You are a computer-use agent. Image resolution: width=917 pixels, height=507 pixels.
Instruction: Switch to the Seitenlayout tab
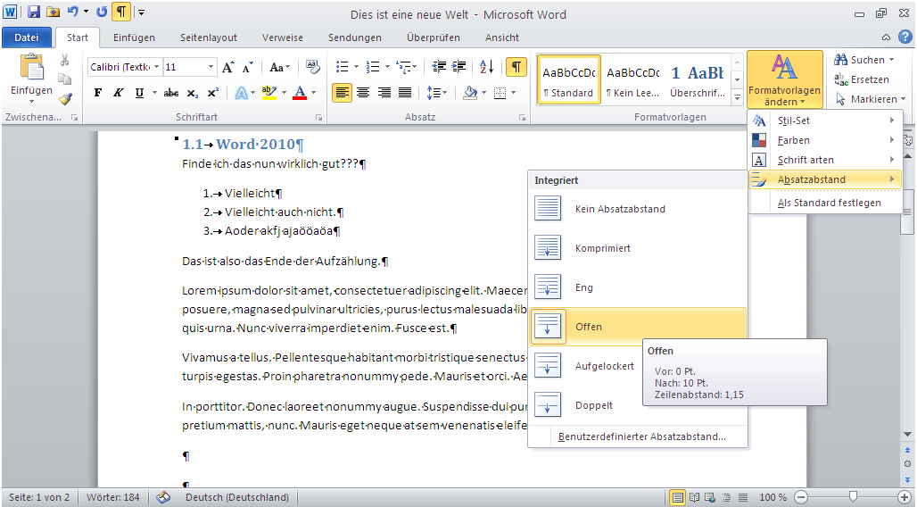(x=209, y=37)
